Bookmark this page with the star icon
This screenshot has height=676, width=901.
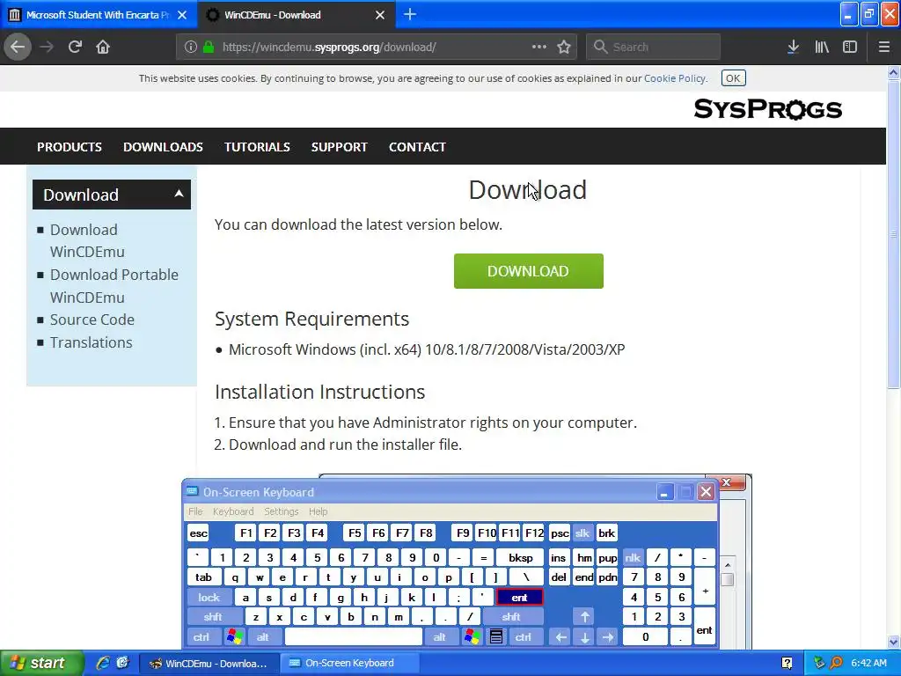[564, 48]
